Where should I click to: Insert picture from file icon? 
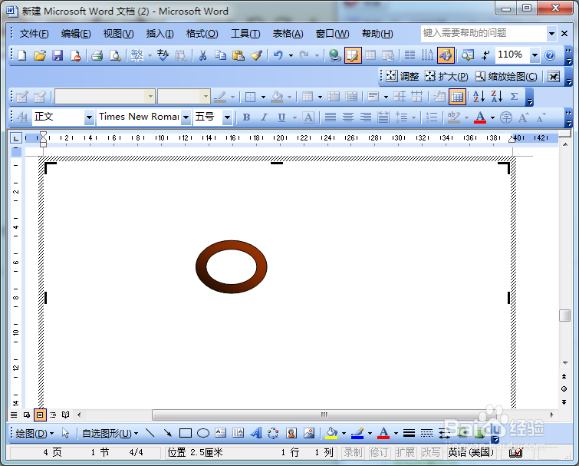[309, 433]
